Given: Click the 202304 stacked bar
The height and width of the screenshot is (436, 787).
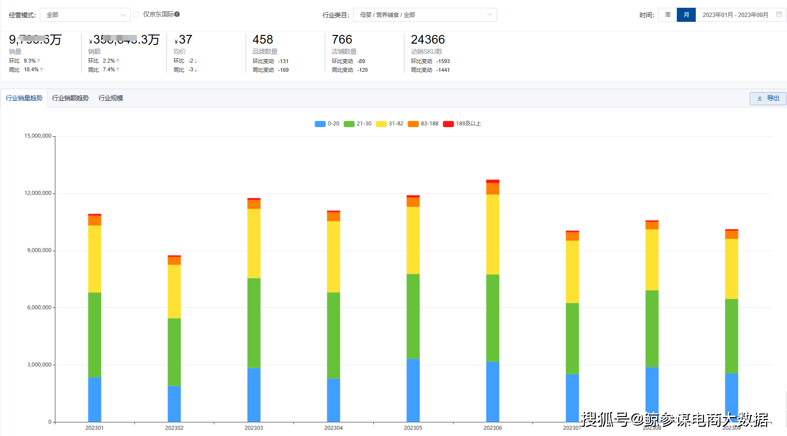Looking at the screenshot, I should click(x=334, y=316).
